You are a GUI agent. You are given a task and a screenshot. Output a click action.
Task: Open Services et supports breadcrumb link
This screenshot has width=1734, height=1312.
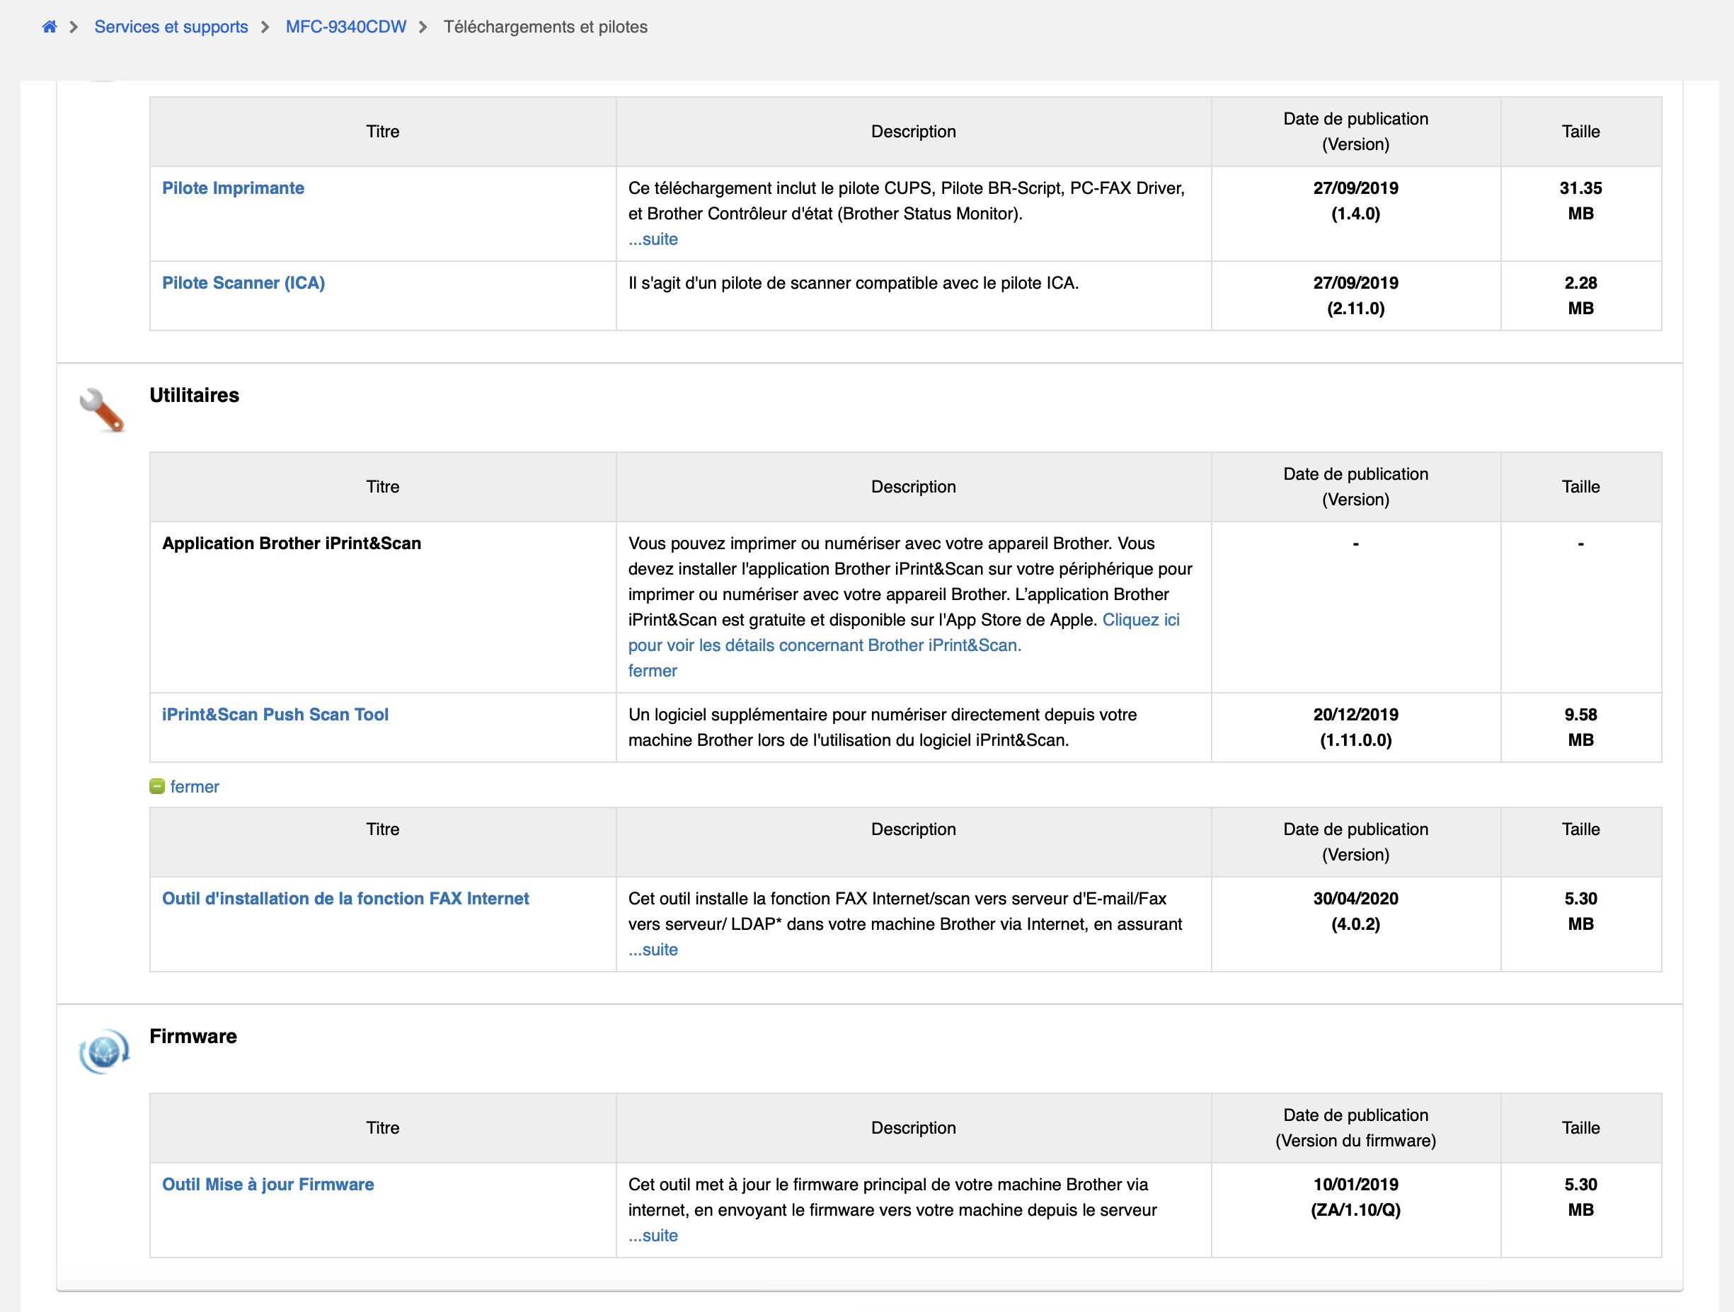tap(171, 27)
